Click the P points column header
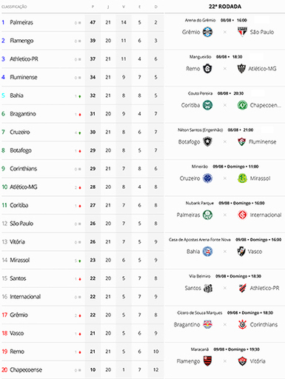This screenshot has width=285, height=379. pos(93,7)
